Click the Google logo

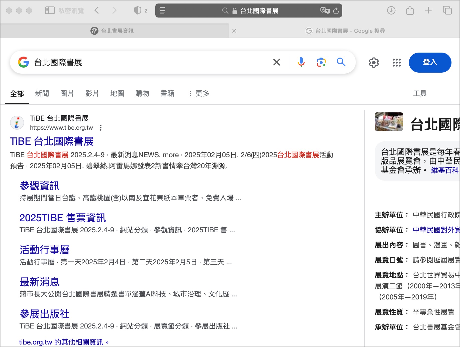(24, 62)
